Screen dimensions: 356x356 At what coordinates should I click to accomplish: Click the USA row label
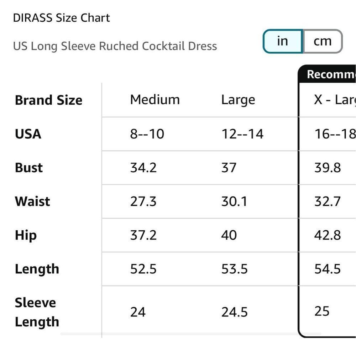click(28, 134)
